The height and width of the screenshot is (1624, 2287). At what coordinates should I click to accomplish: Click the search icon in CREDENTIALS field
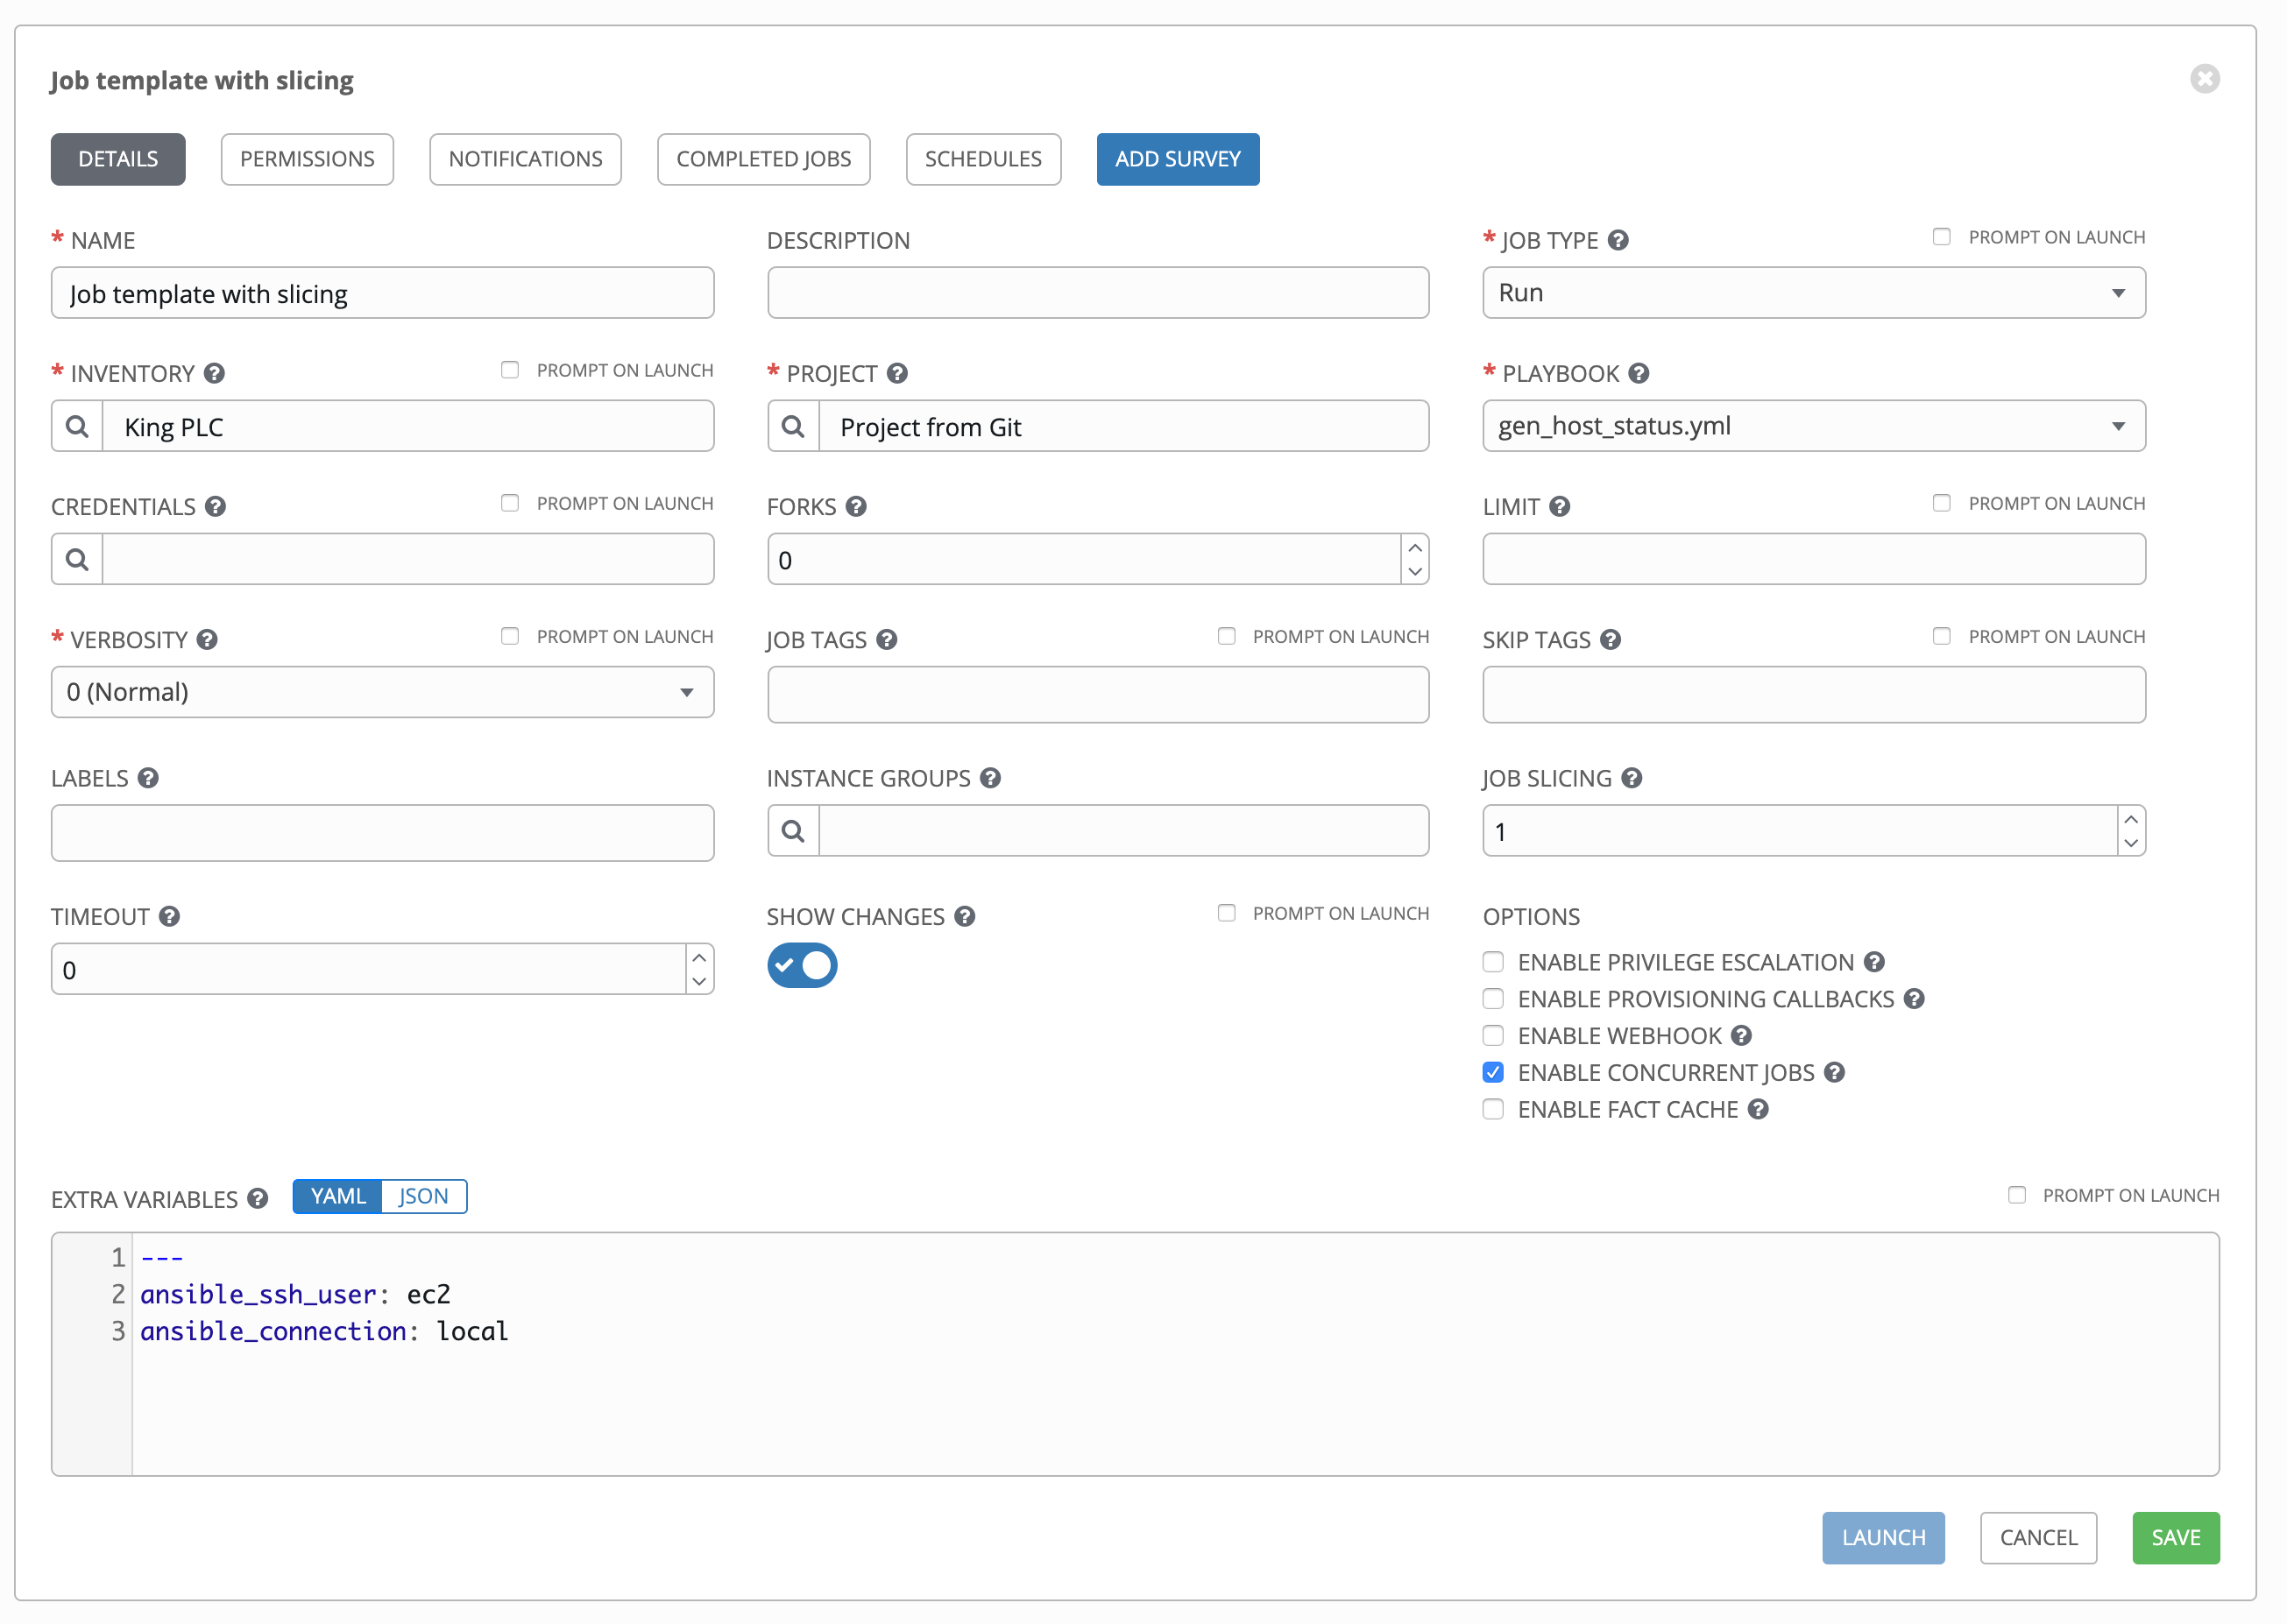(79, 559)
